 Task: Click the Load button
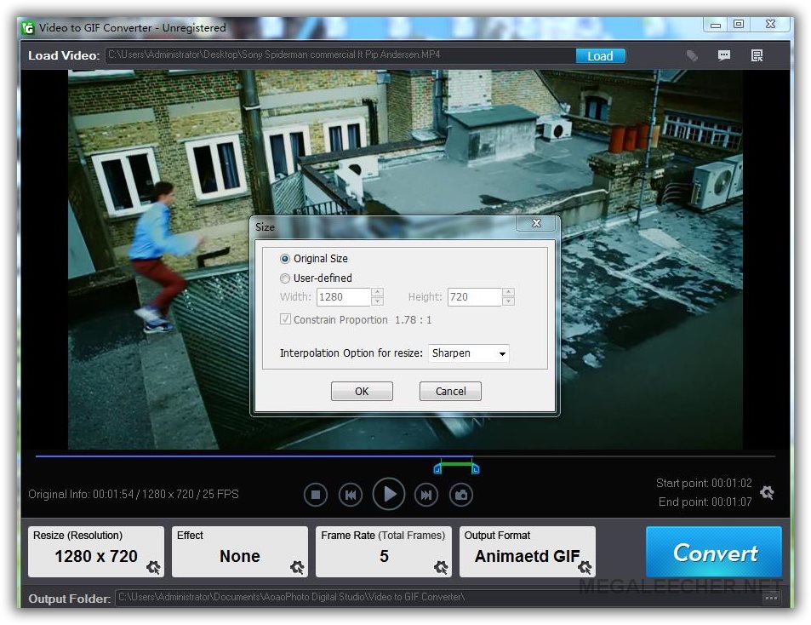tap(600, 56)
